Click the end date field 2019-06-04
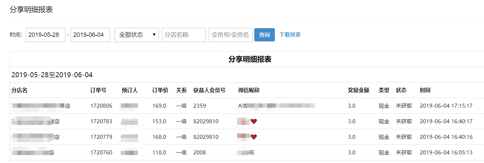This screenshot has height=163, width=484. click(x=90, y=35)
